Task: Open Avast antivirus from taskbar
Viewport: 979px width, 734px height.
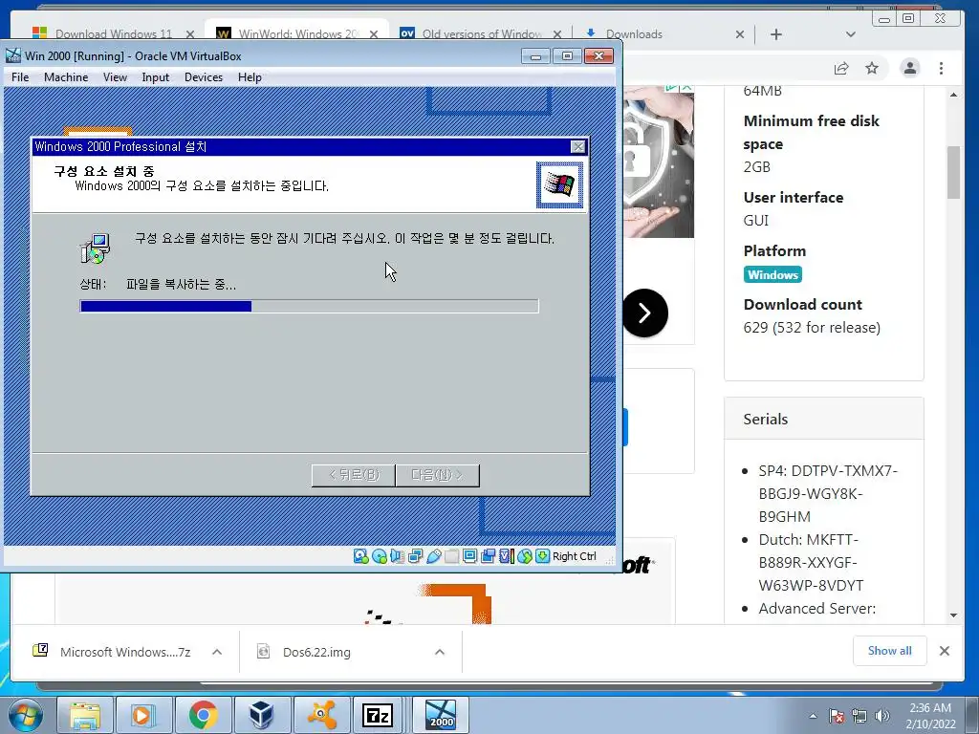Action: point(321,715)
